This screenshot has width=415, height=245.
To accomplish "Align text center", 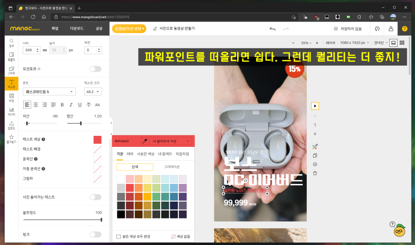I will click(36, 104).
